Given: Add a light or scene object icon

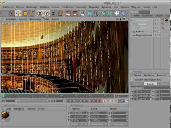Looking at the screenshot, I should 116,14.
